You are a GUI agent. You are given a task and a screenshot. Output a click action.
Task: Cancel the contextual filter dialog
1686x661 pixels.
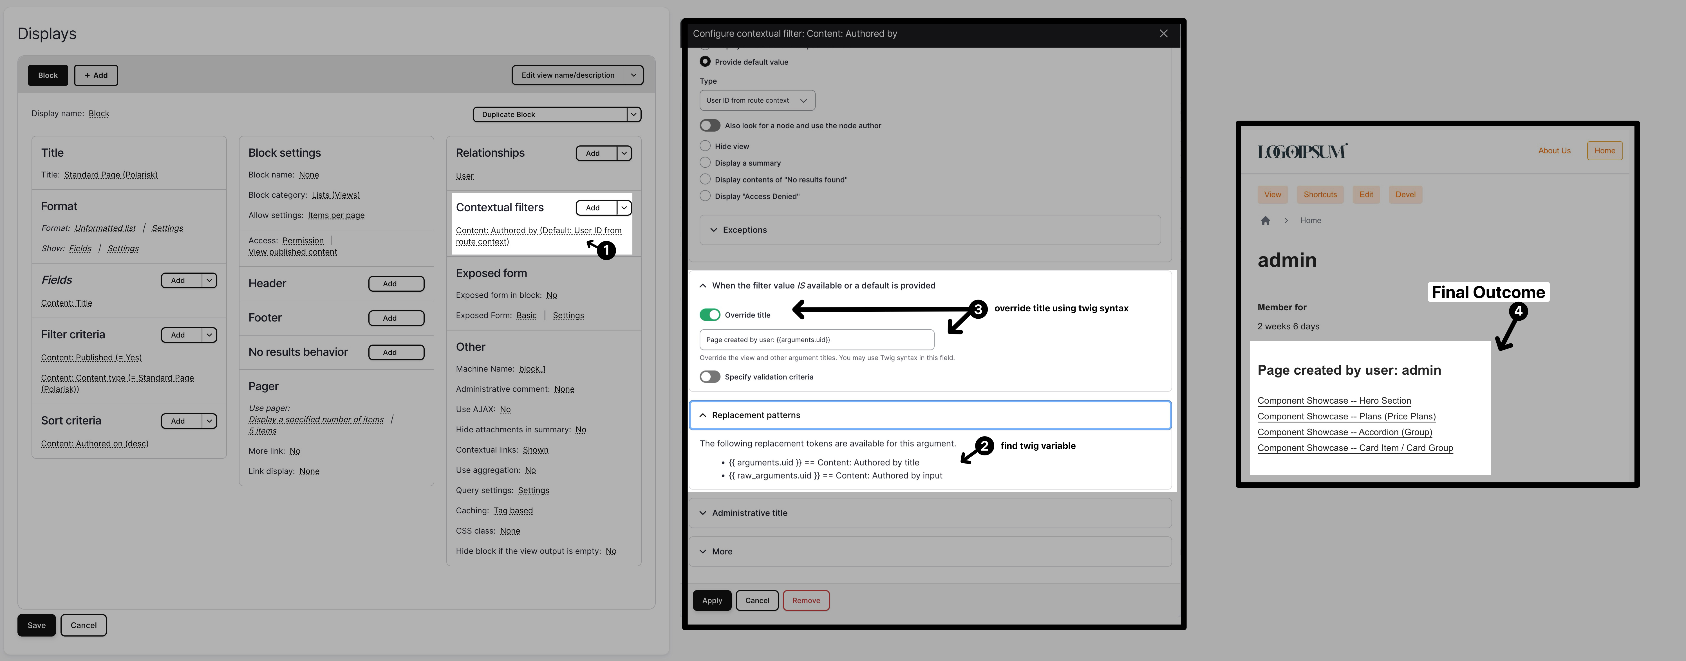pyautogui.click(x=757, y=601)
